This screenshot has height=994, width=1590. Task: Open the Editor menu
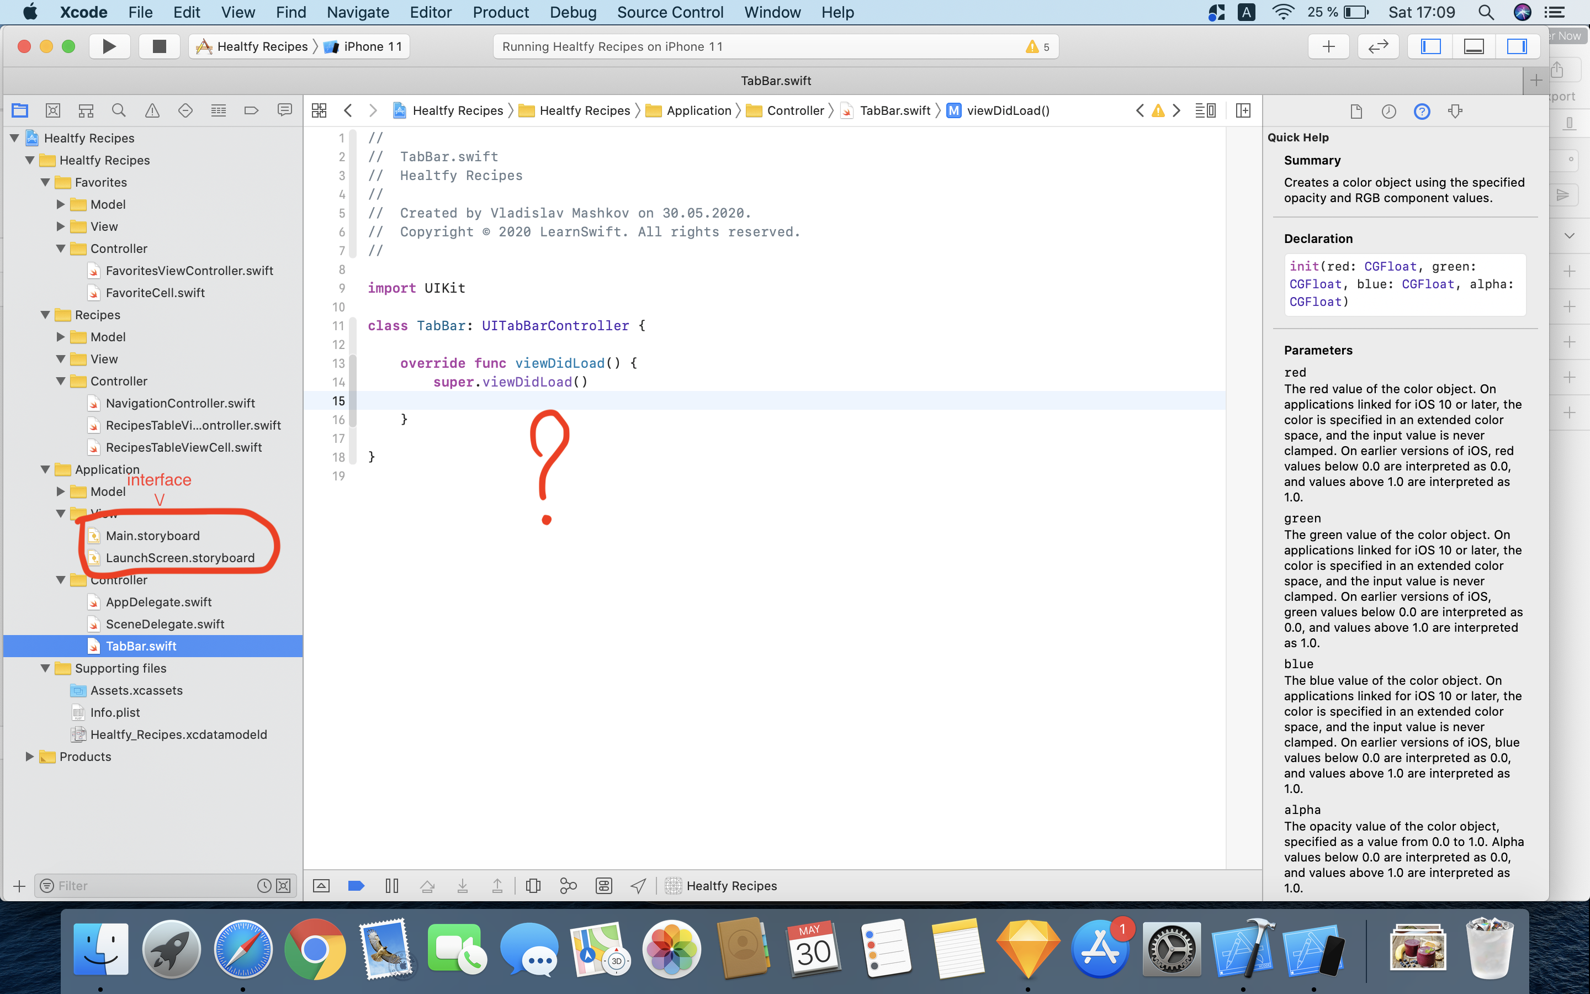tap(431, 12)
